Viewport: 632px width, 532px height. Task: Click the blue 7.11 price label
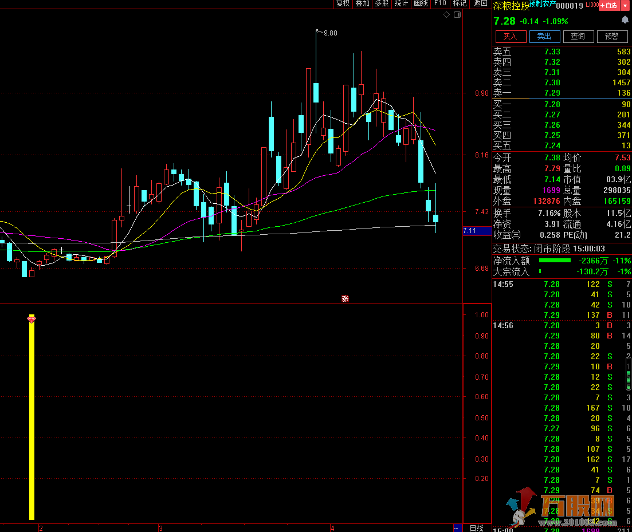[477, 231]
